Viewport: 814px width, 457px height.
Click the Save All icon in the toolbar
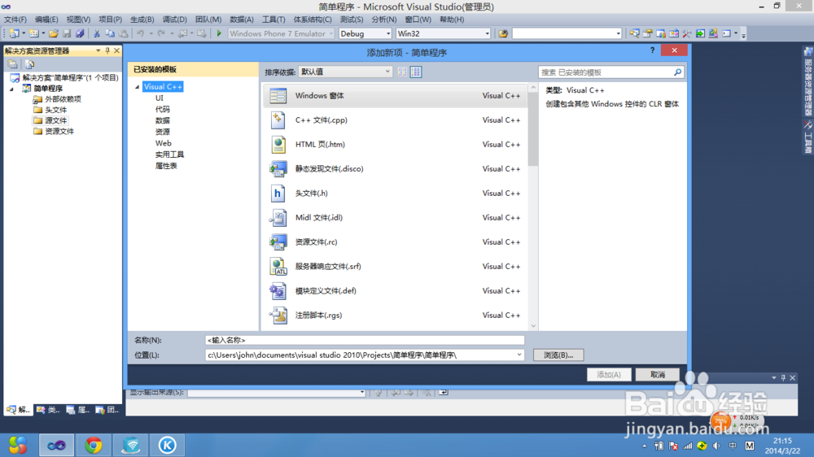[x=80, y=33]
